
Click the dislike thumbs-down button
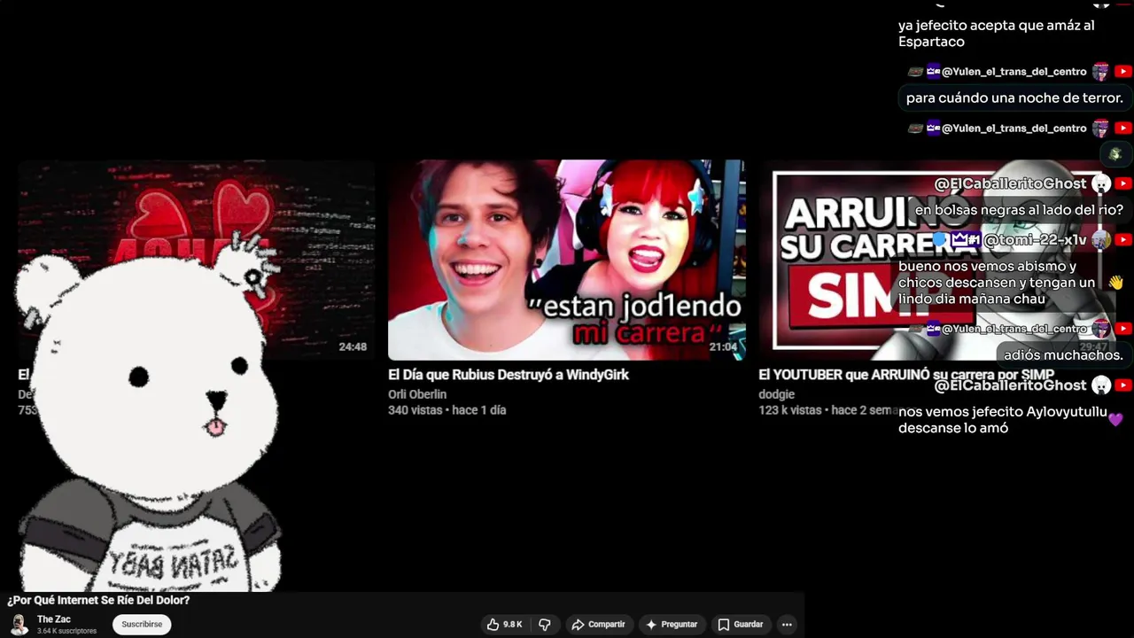point(545,625)
